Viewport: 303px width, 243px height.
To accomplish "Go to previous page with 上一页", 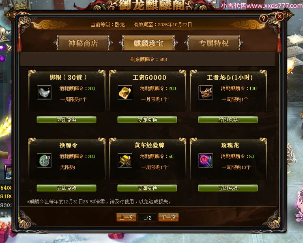I will click(127, 218).
